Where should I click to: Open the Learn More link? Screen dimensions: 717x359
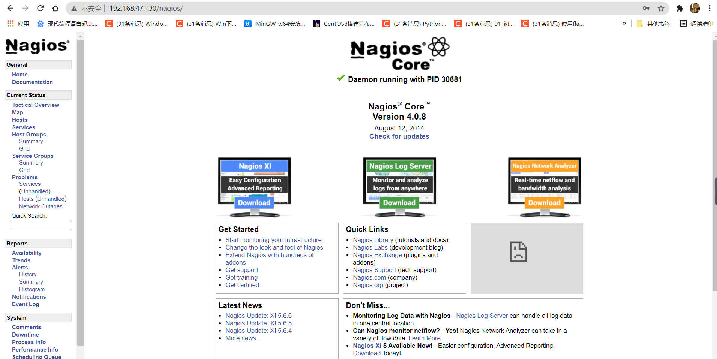424,338
